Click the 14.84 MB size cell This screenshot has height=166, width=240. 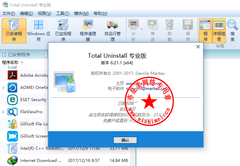coord(119,161)
